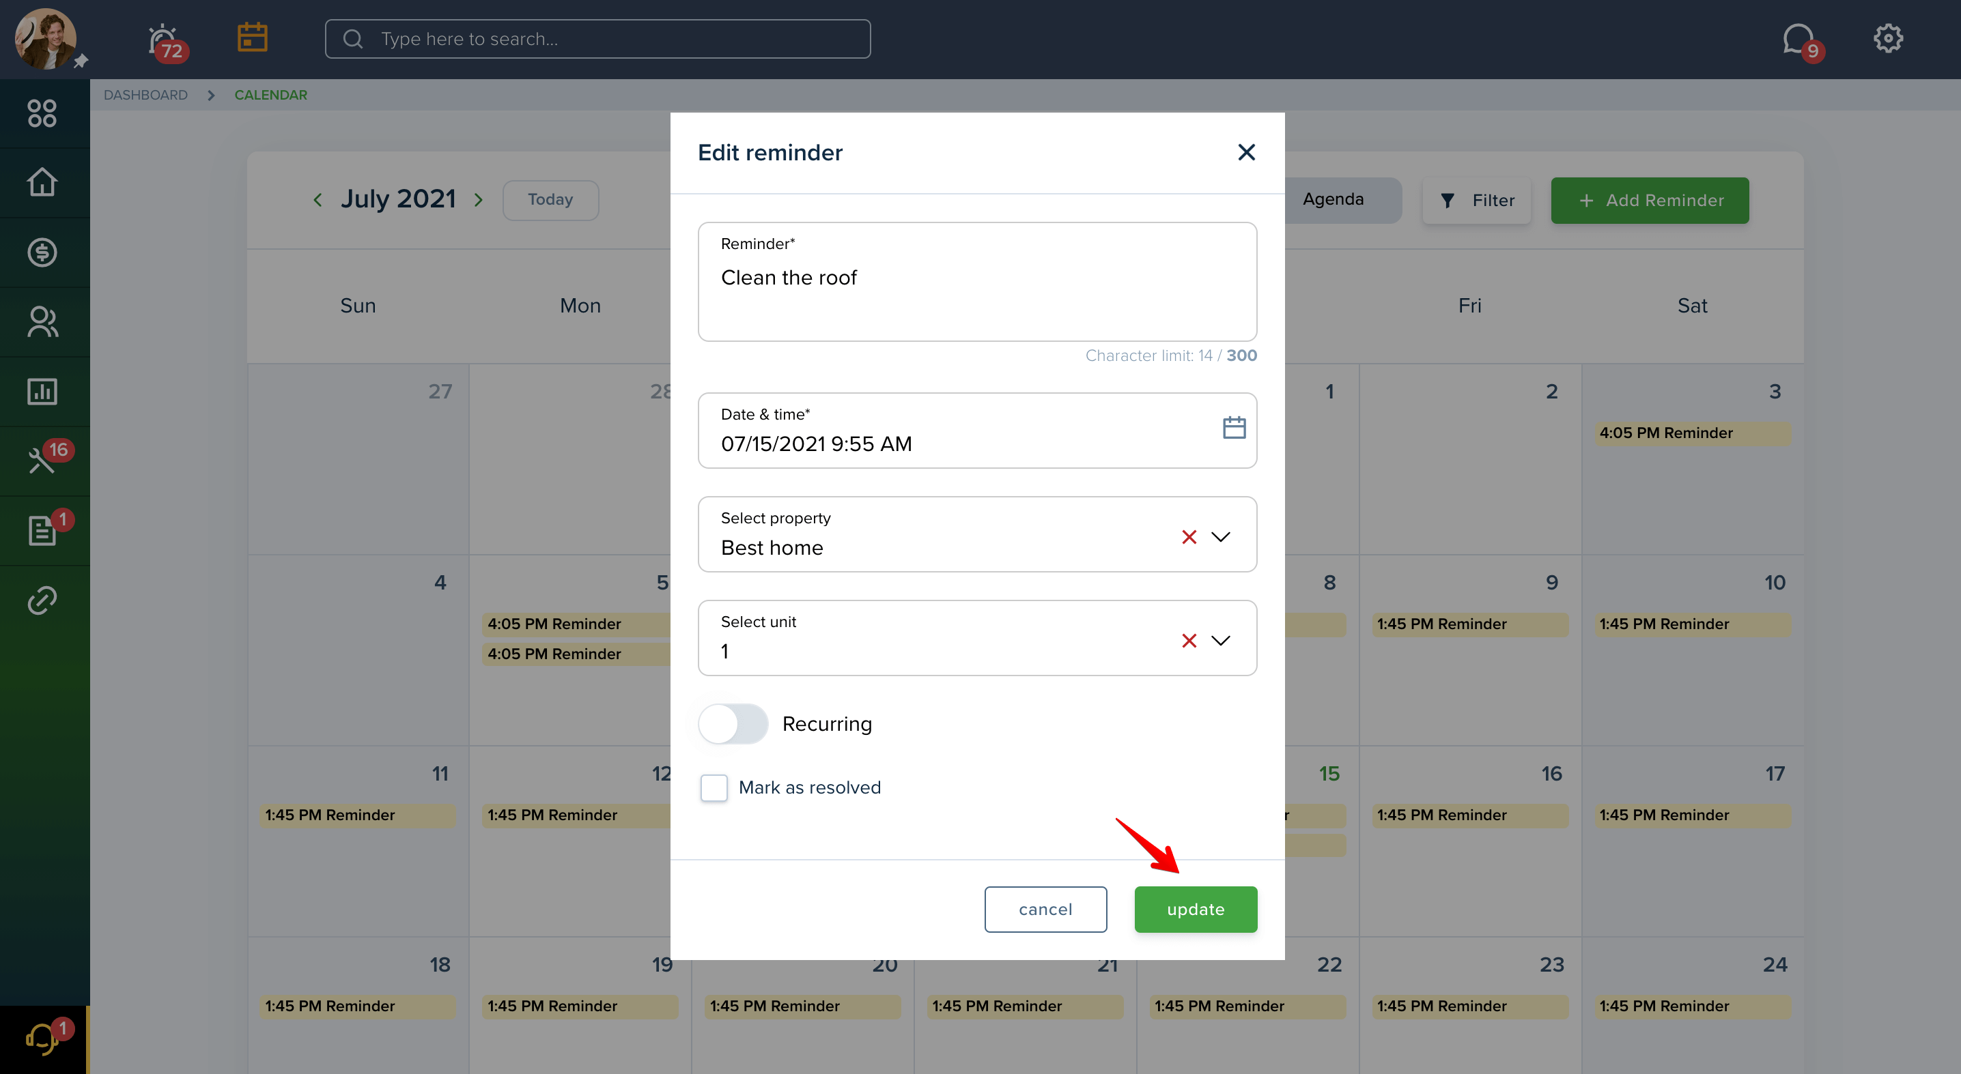Select day 4 in the calendar
This screenshot has width=1961, height=1074.
coord(440,583)
